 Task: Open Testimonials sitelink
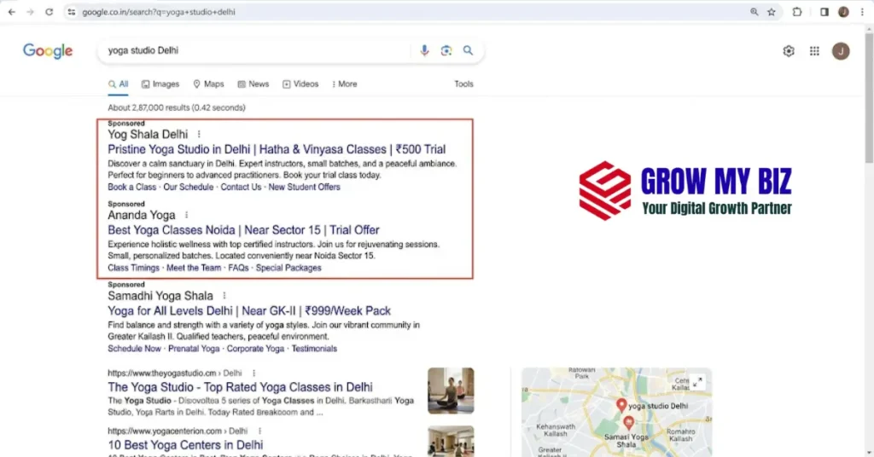(x=314, y=349)
